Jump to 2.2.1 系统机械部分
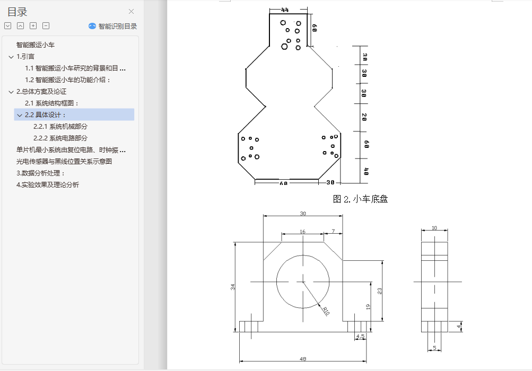The image size is (532, 371). [60, 127]
